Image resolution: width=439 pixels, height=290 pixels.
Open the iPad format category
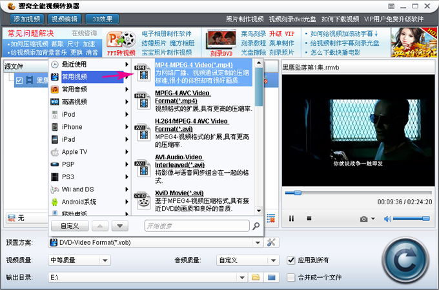tap(89, 139)
